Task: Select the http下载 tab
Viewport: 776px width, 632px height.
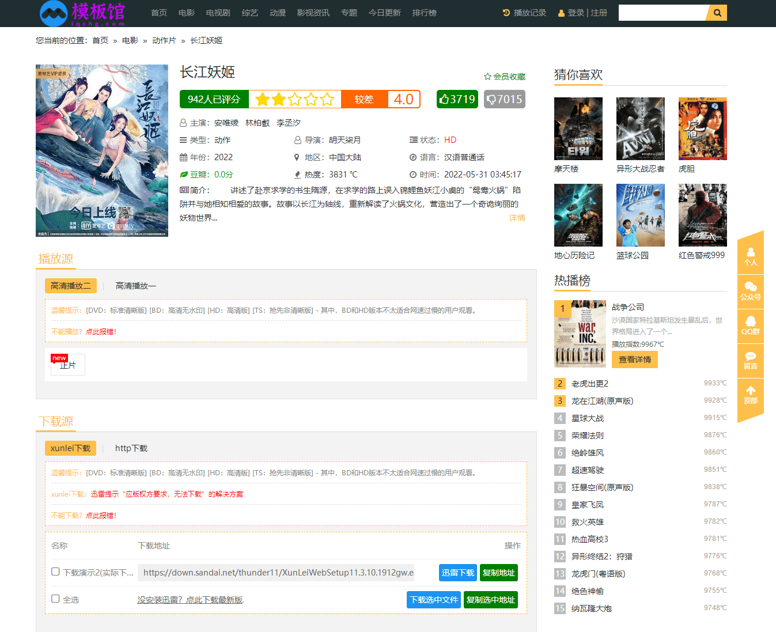Action: [x=131, y=448]
